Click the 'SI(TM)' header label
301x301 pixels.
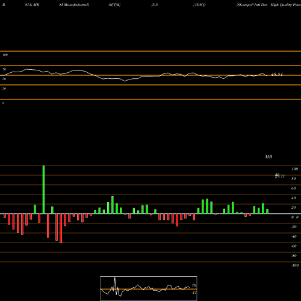coord(114,5)
